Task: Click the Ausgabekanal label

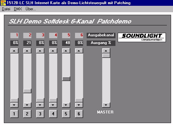Action: coord(101,35)
